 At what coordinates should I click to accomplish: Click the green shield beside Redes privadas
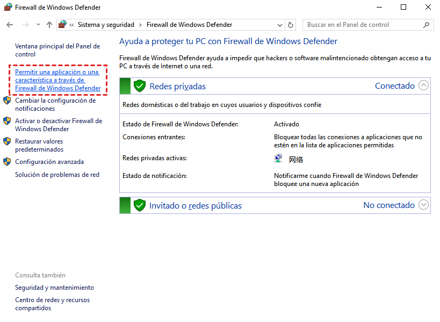tap(140, 86)
